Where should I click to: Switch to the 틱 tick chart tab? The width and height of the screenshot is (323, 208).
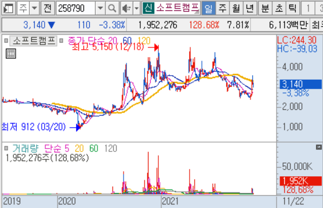click(x=292, y=8)
